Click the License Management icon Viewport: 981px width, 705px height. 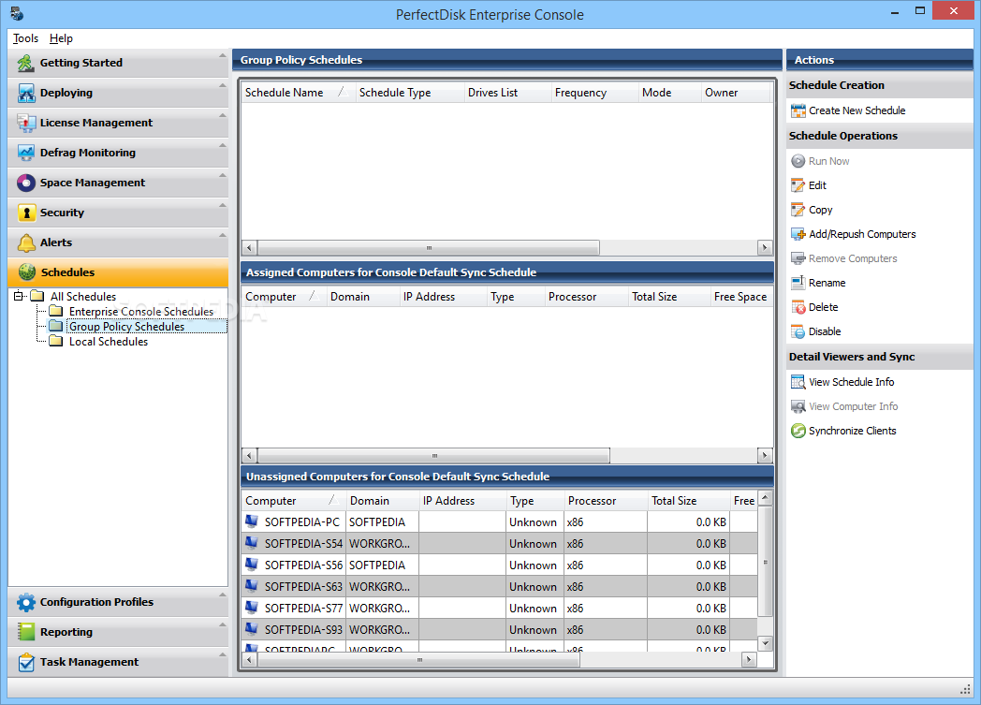tap(25, 123)
